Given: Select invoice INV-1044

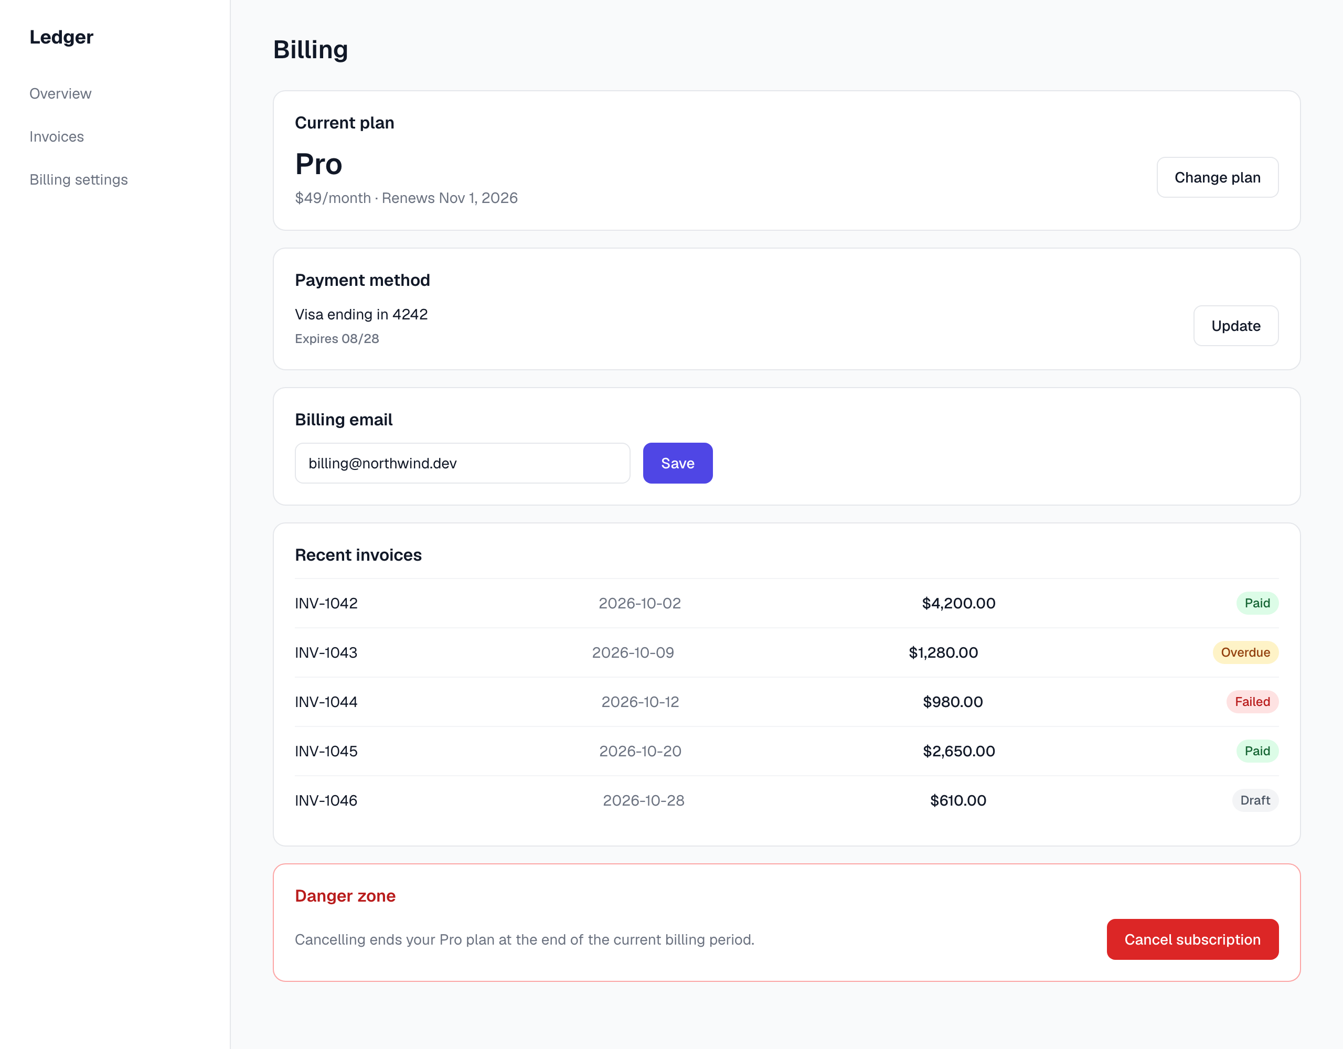Looking at the screenshot, I should pos(326,702).
